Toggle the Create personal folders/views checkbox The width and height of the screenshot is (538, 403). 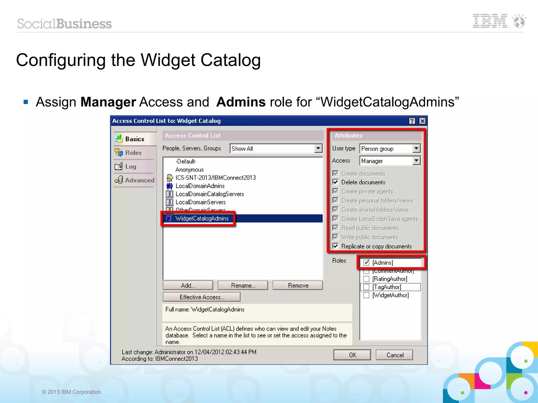[x=335, y=200]
